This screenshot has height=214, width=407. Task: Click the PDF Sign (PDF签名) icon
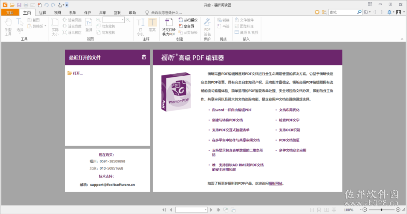click(207, 27)
